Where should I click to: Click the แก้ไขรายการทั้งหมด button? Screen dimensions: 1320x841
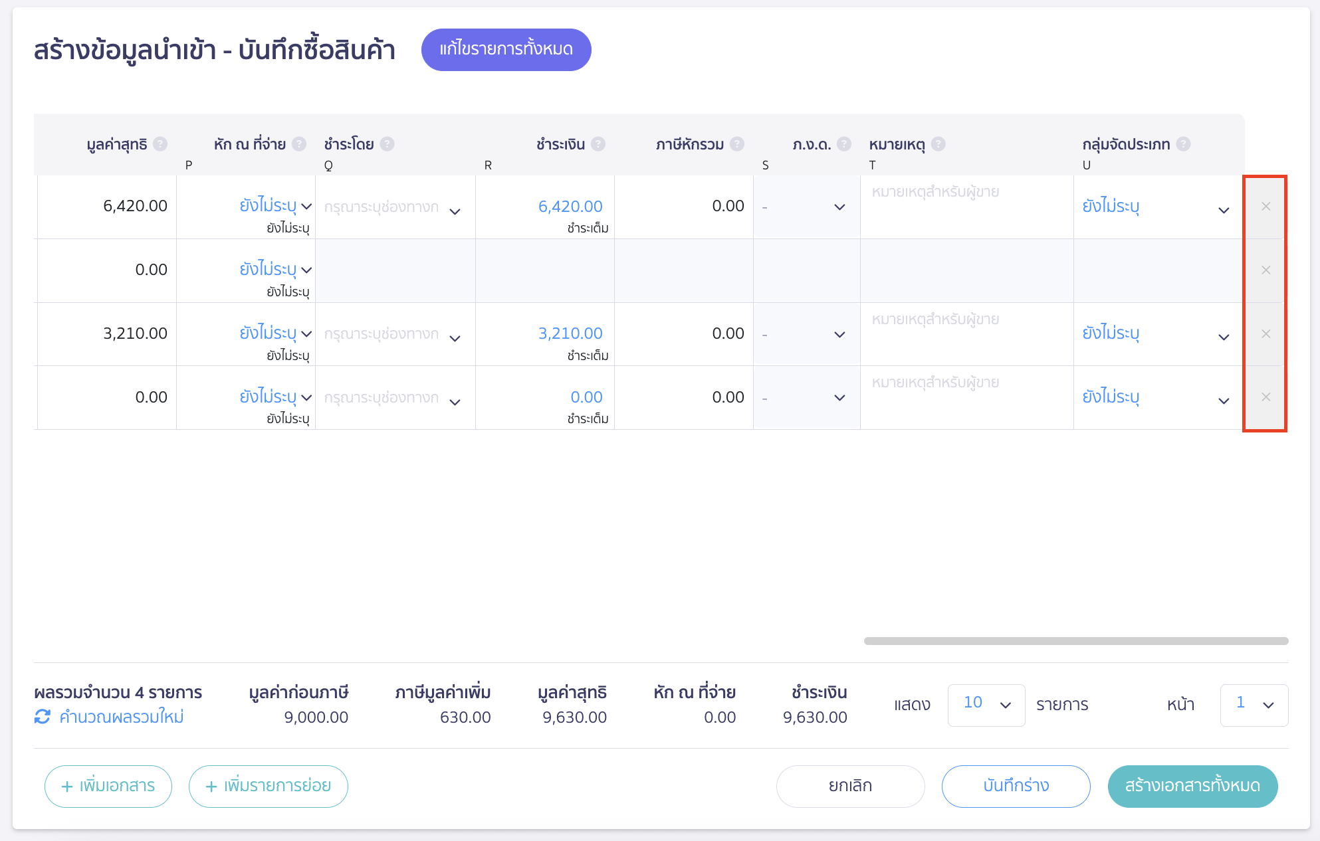[x=506, y=49]
